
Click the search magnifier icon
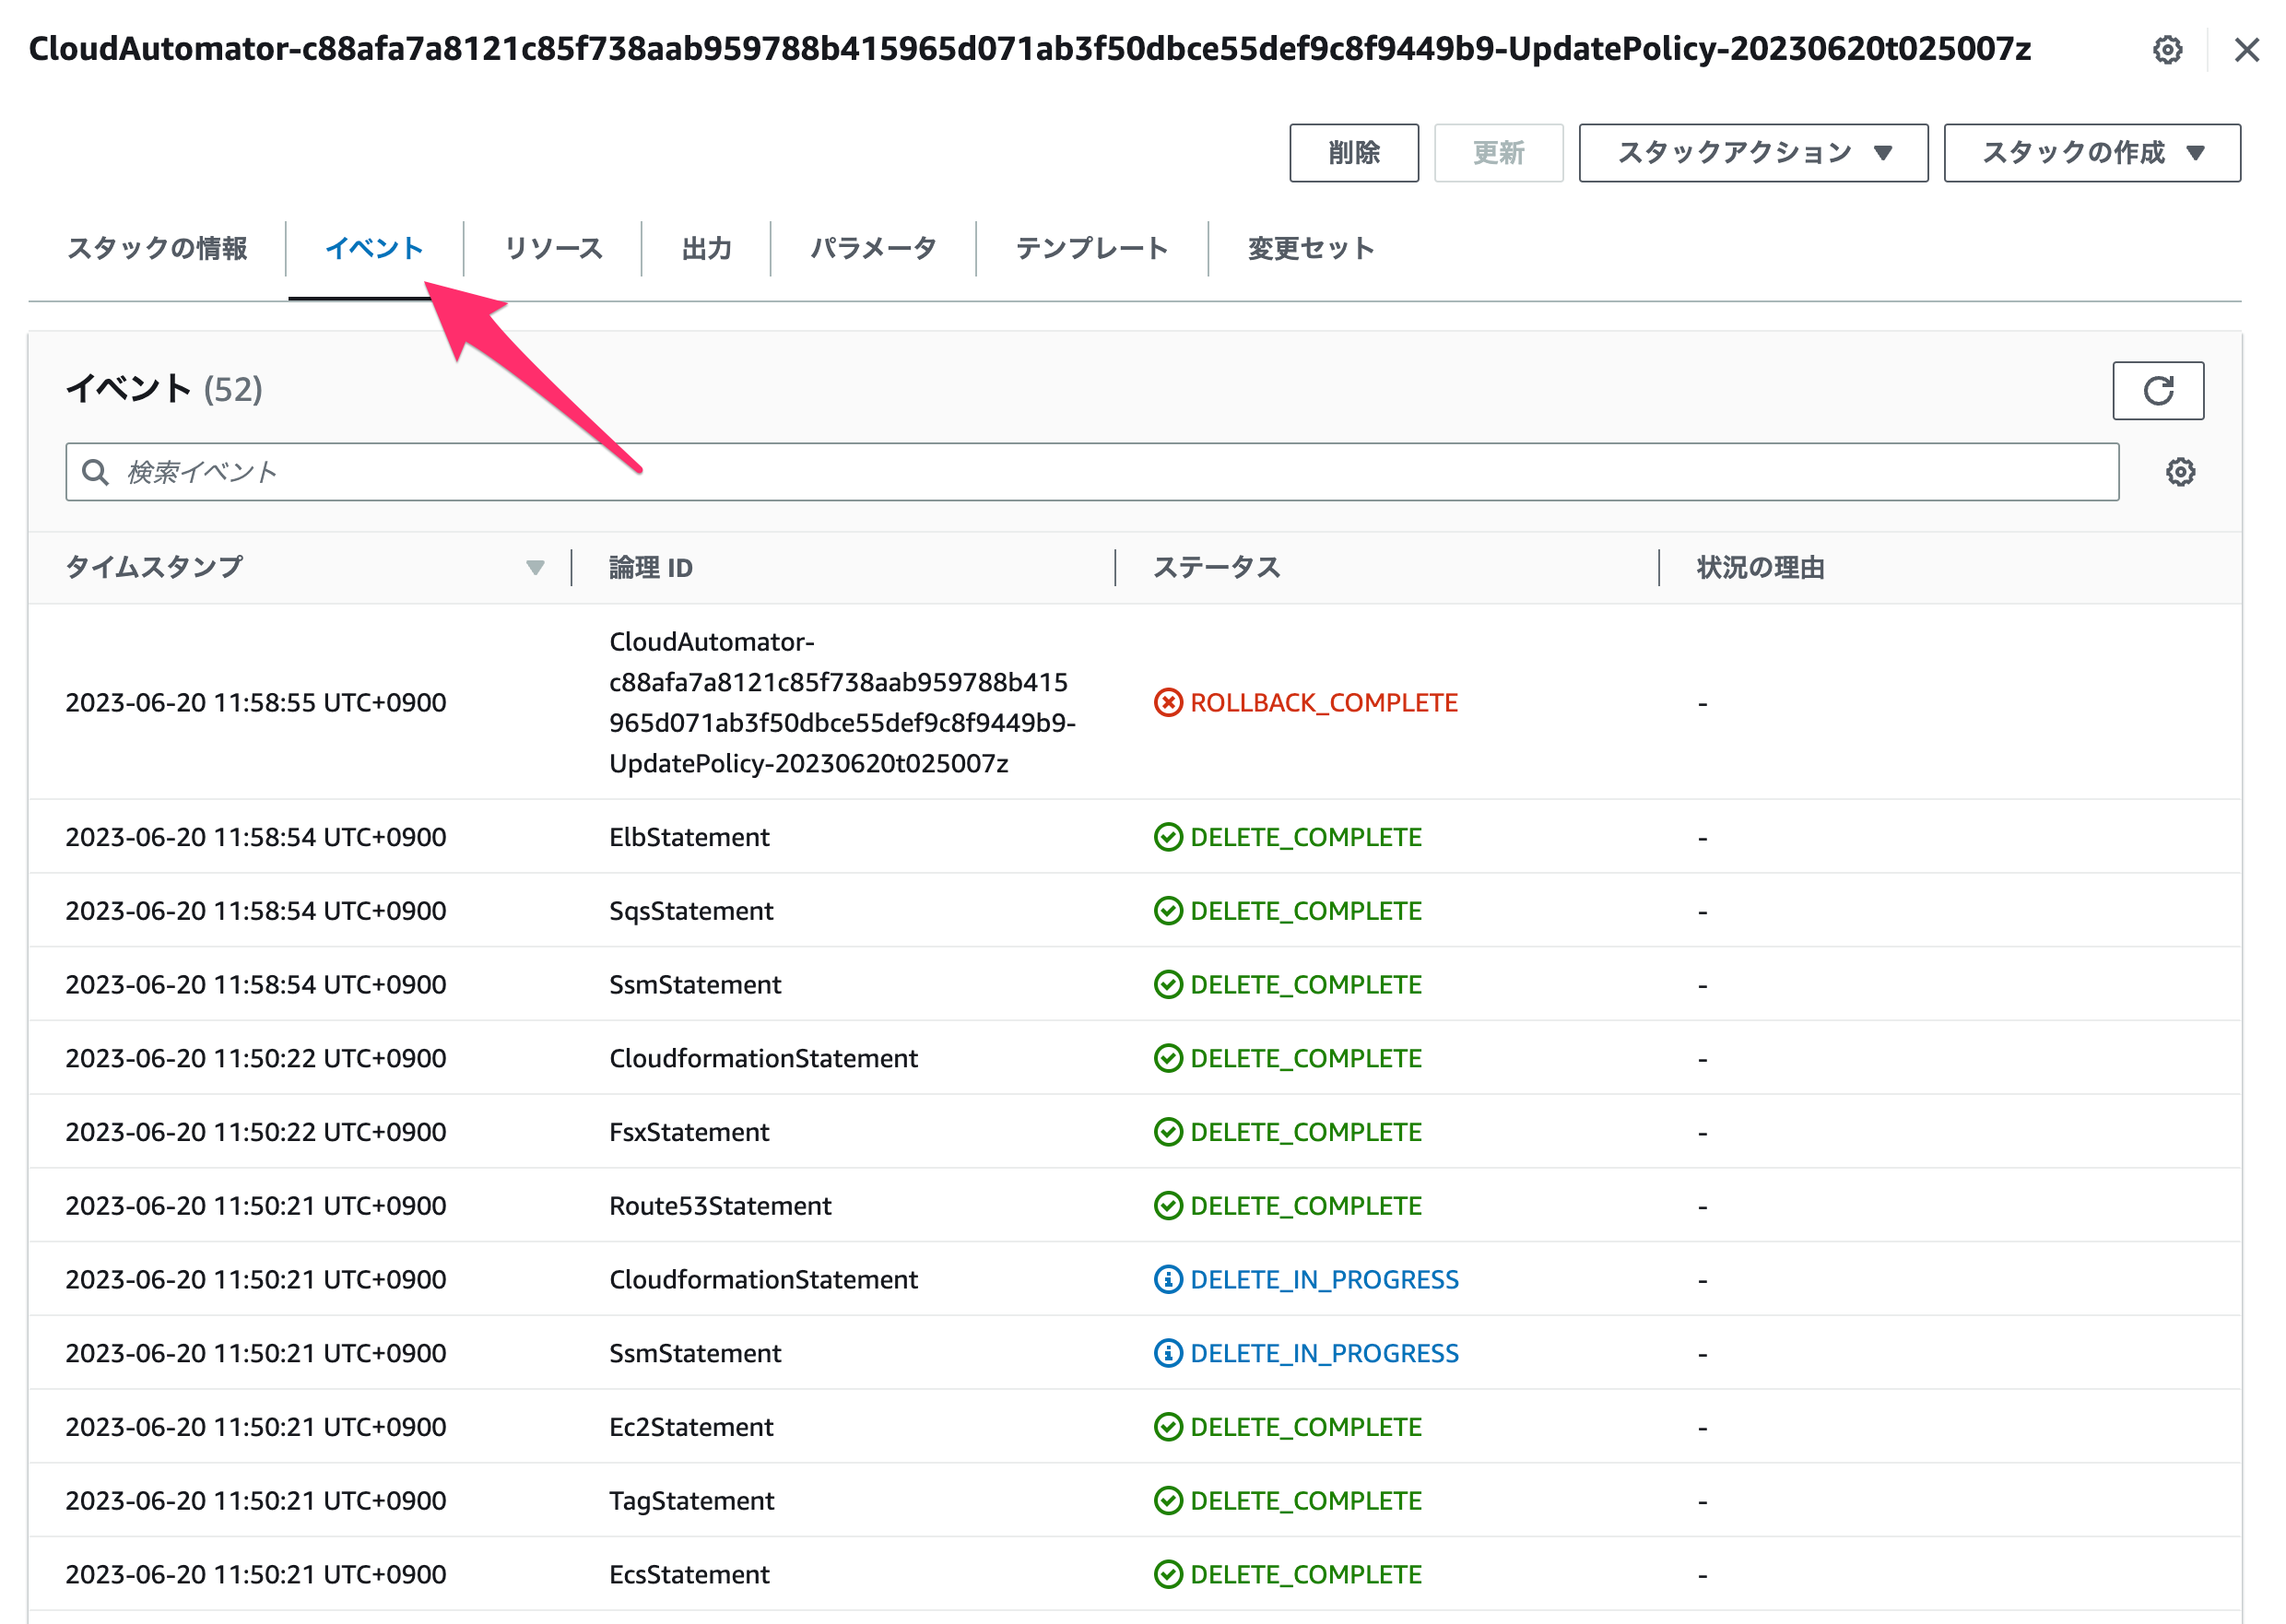(95, 472)
